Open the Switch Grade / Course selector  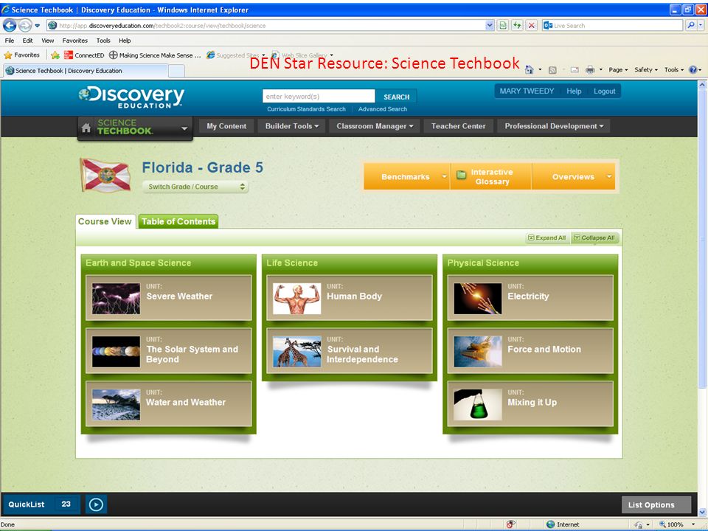pos(195,187)
